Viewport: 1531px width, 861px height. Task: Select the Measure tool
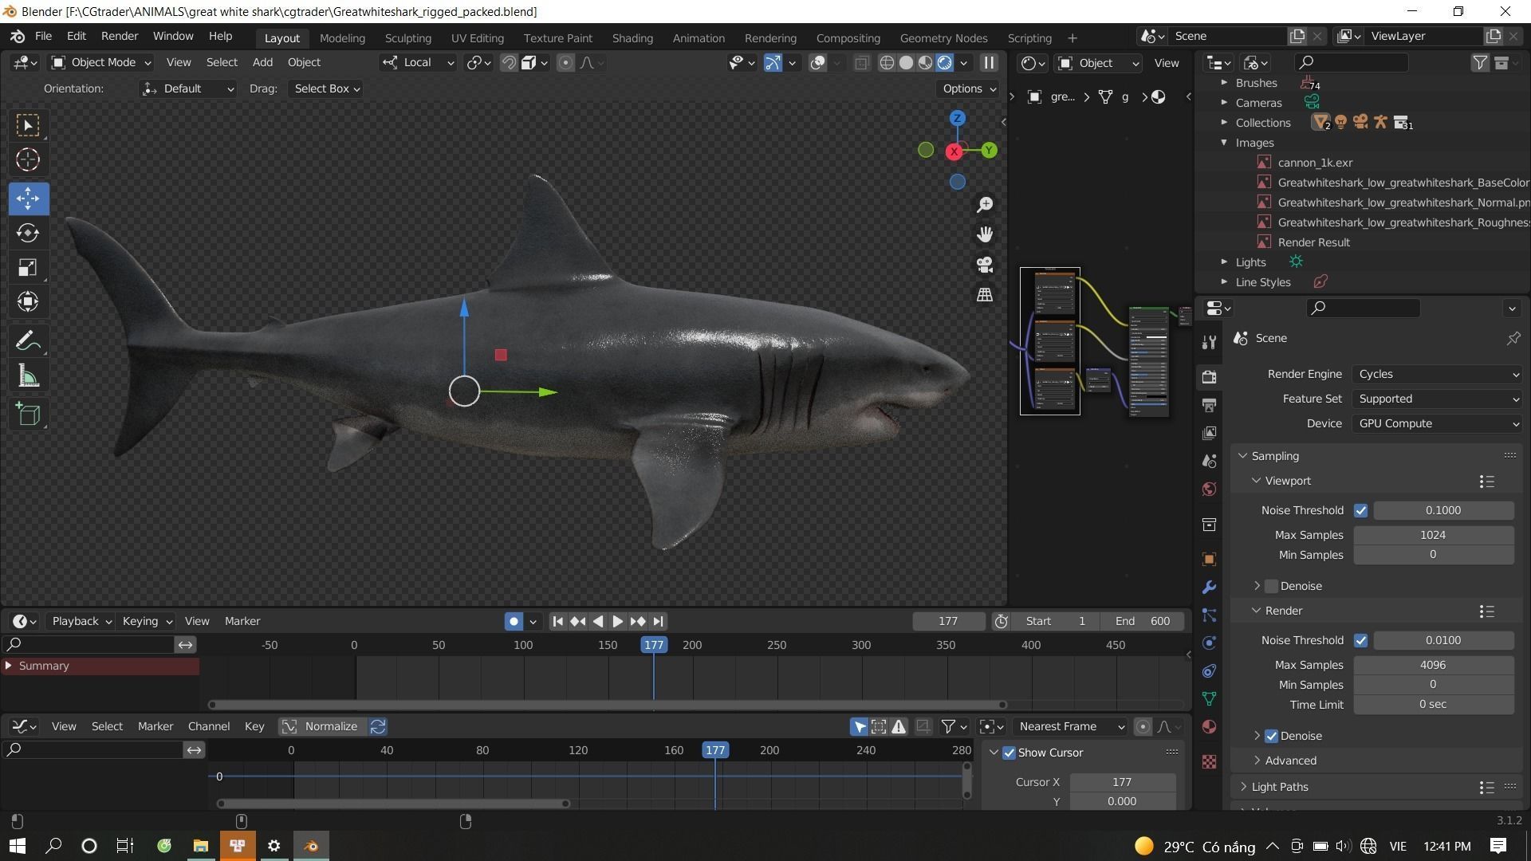coord(28,375)
